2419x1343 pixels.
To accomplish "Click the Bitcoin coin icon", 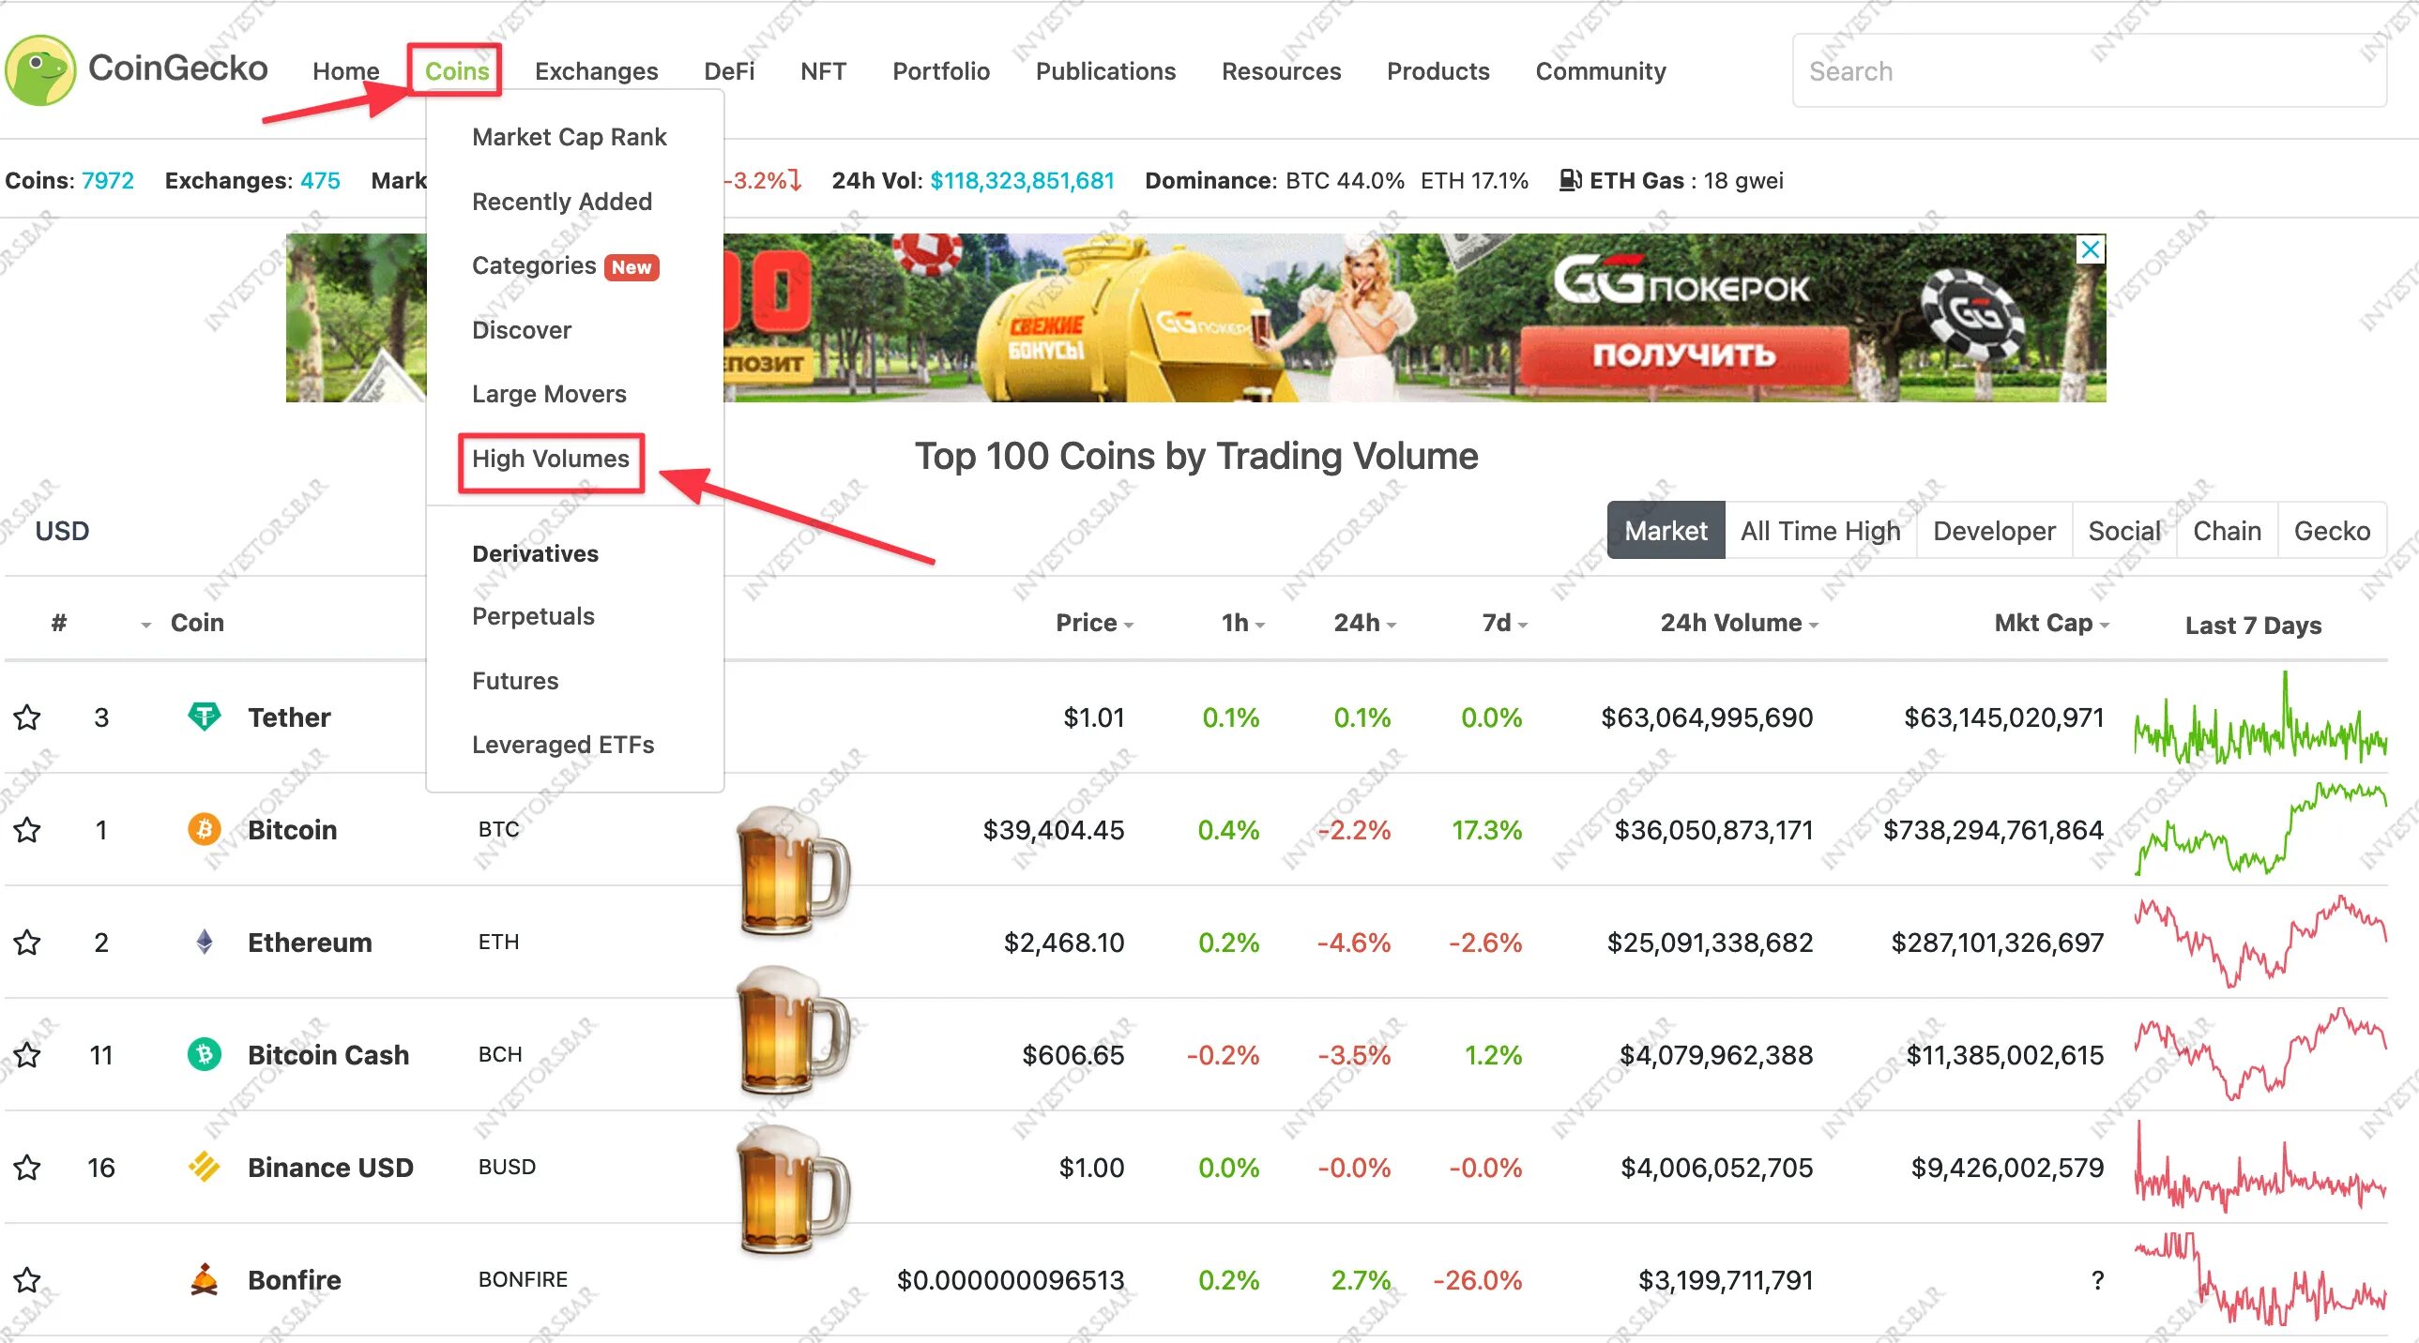I will click(204, 830).
